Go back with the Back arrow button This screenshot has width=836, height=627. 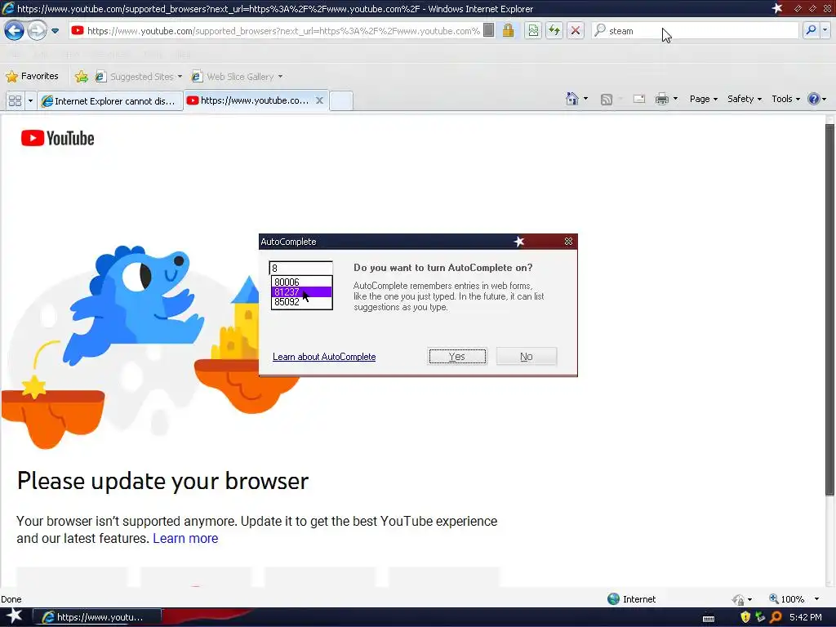click(14, 30)
